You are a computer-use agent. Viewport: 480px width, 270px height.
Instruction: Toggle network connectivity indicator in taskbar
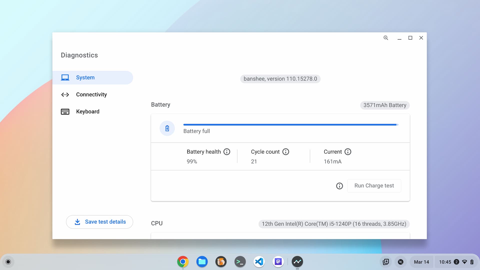pos(464,262)
